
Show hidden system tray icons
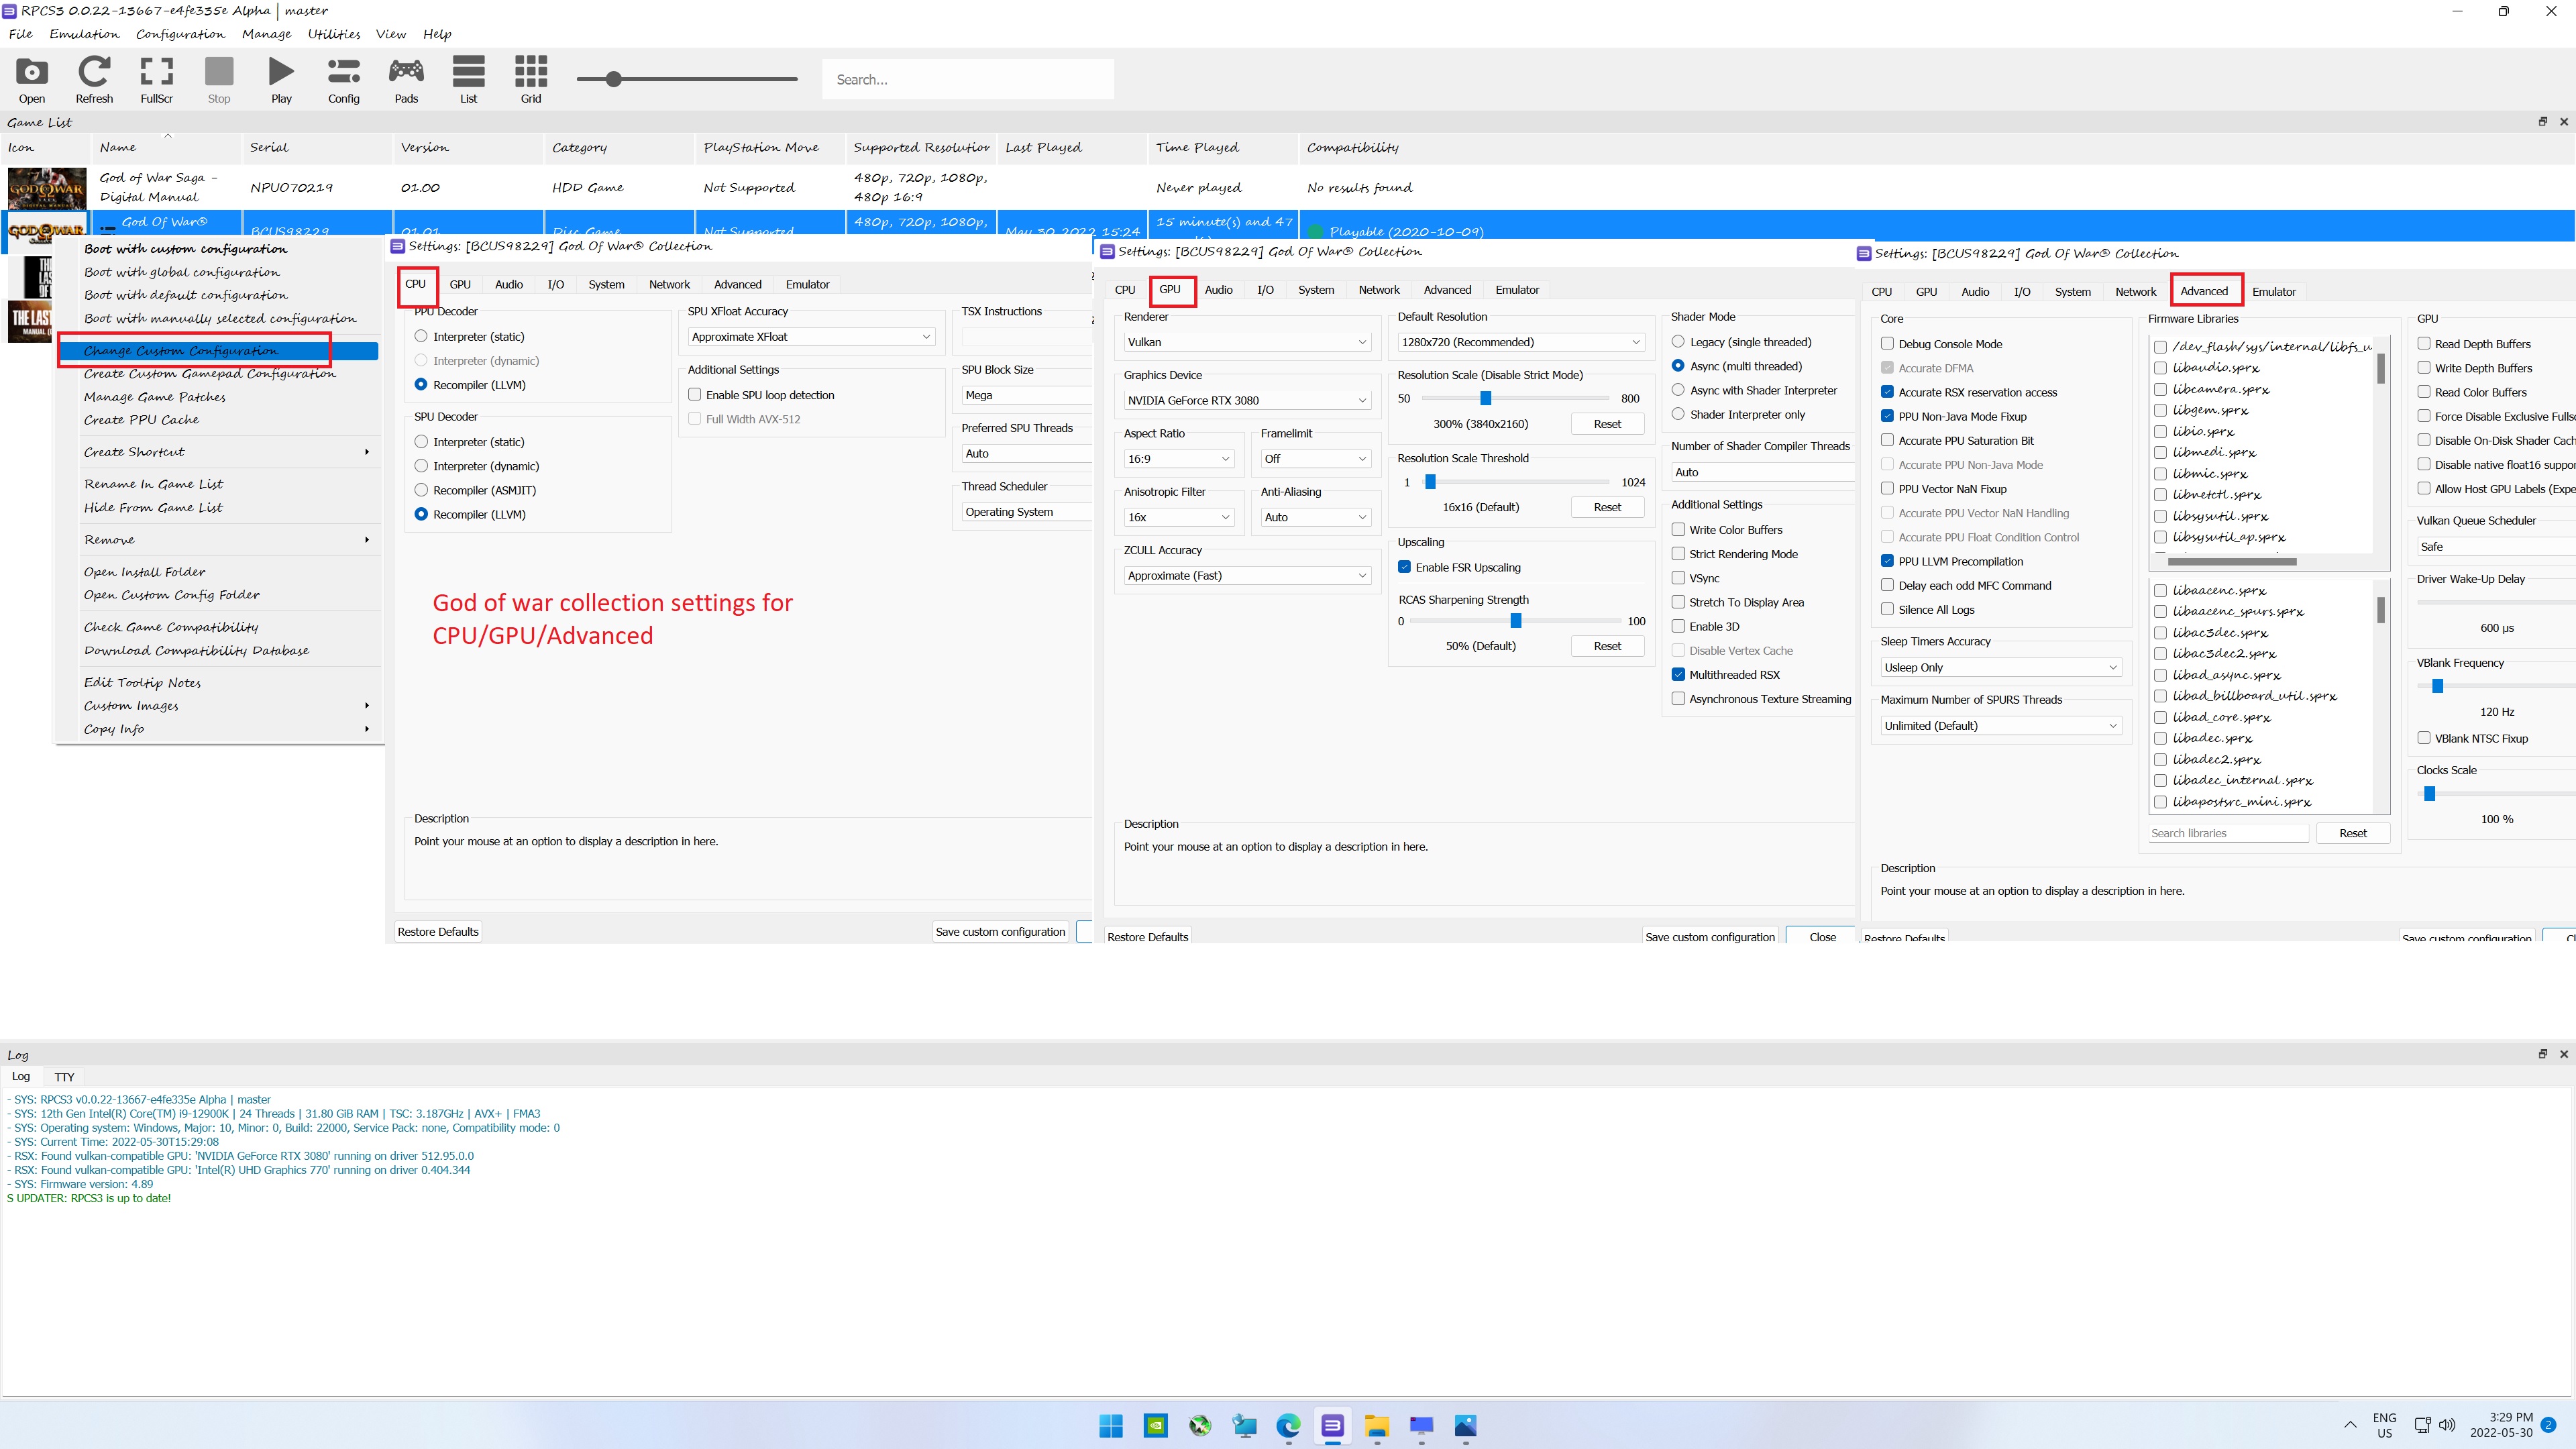(2350, 1425)
